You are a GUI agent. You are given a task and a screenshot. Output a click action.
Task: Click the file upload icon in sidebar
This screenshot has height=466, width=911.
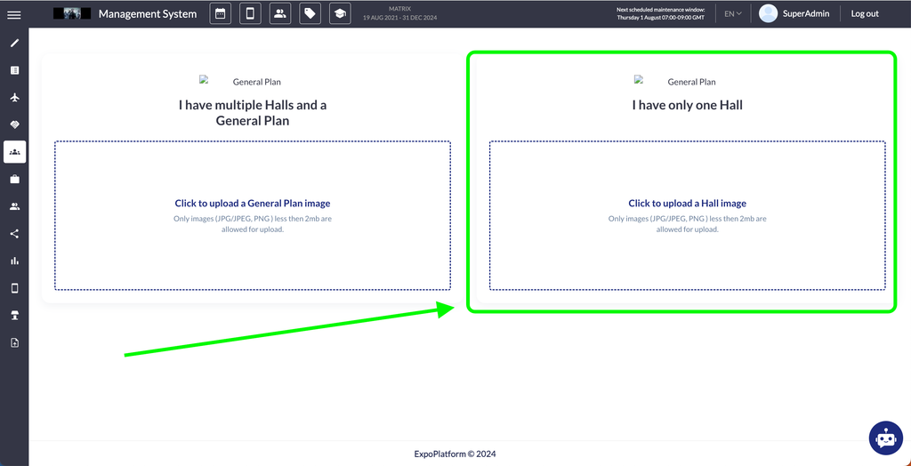point(14,342)
